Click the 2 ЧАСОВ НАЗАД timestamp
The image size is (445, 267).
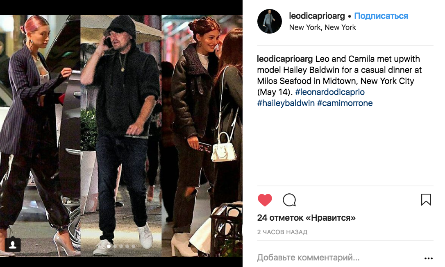coord(282,232)
